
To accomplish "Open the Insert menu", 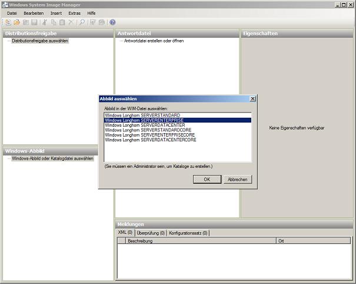I will pyautogui.click(x=56, y=13).
